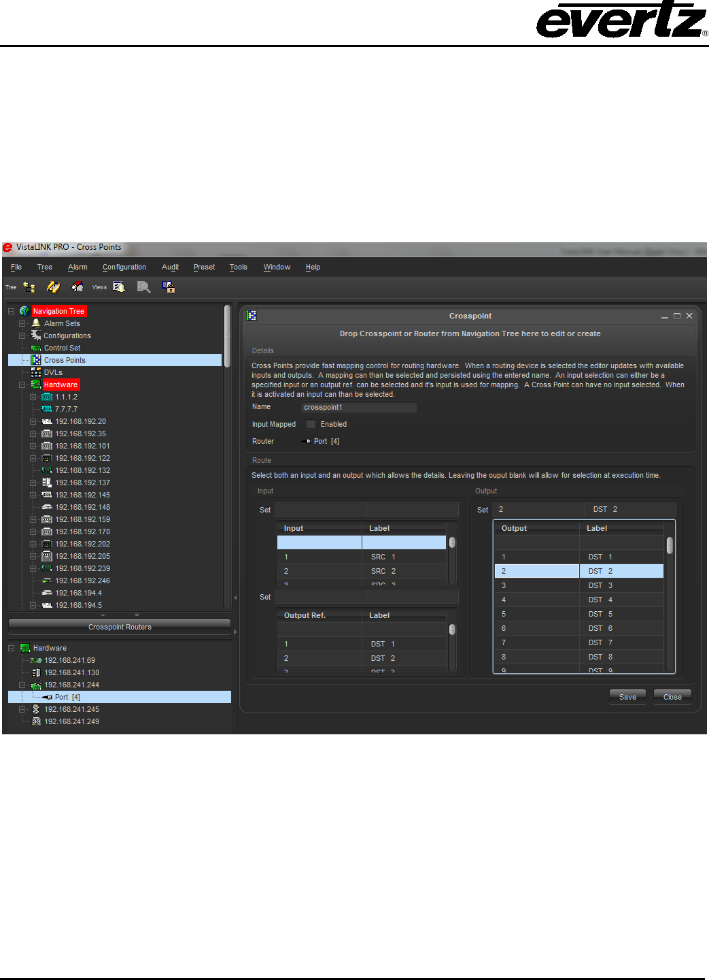Click the device icon for 192.168.241.130

coord(36,672)
